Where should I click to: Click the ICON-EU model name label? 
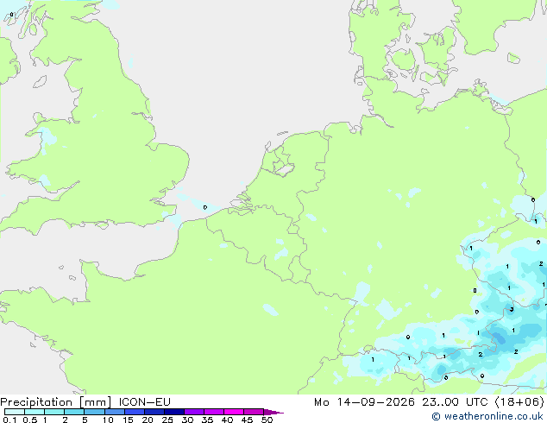pos(144,402)
